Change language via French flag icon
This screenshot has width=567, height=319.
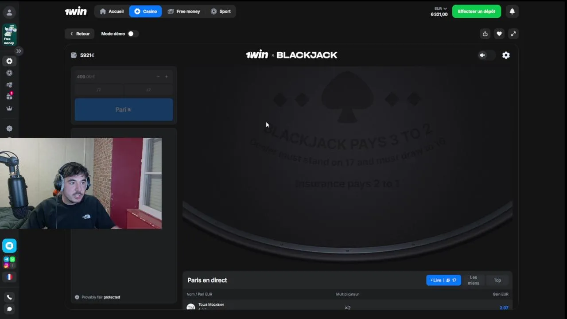tap(9, 277)
